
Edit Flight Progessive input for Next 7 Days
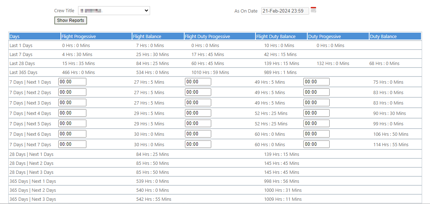pos(72,144)
